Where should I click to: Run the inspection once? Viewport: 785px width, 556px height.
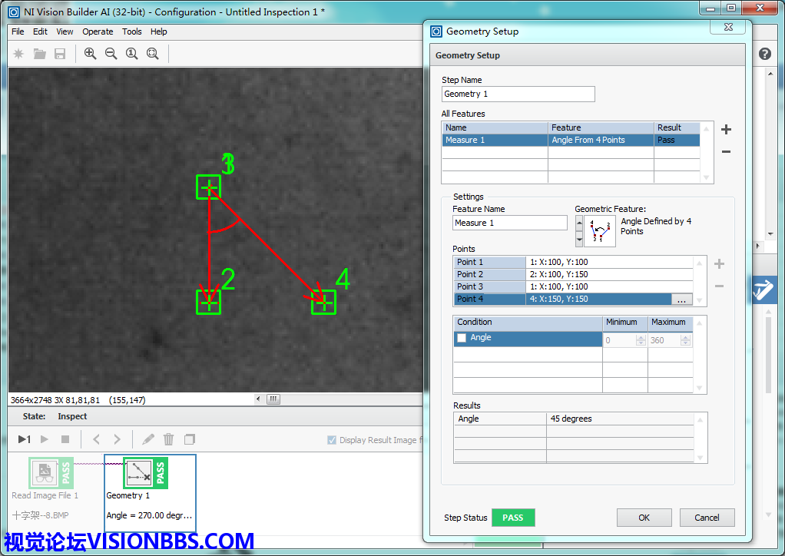pyautogui.click(x=24, y=439)
